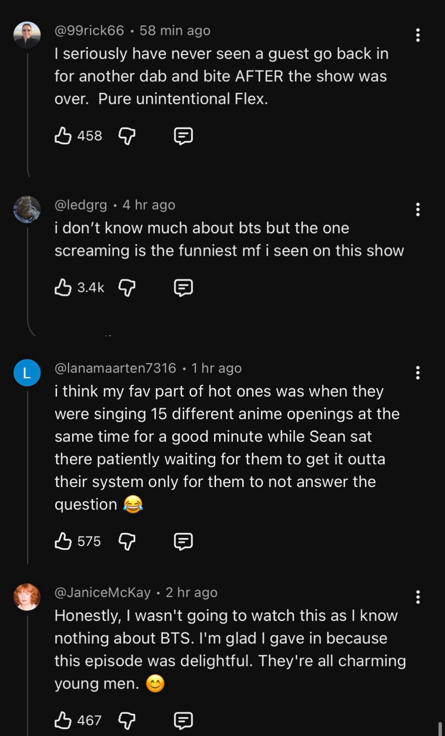This screenshot has height=736, width=445.
Task: Open the @JaniceMcKay username link
Action: coord(102,592)
